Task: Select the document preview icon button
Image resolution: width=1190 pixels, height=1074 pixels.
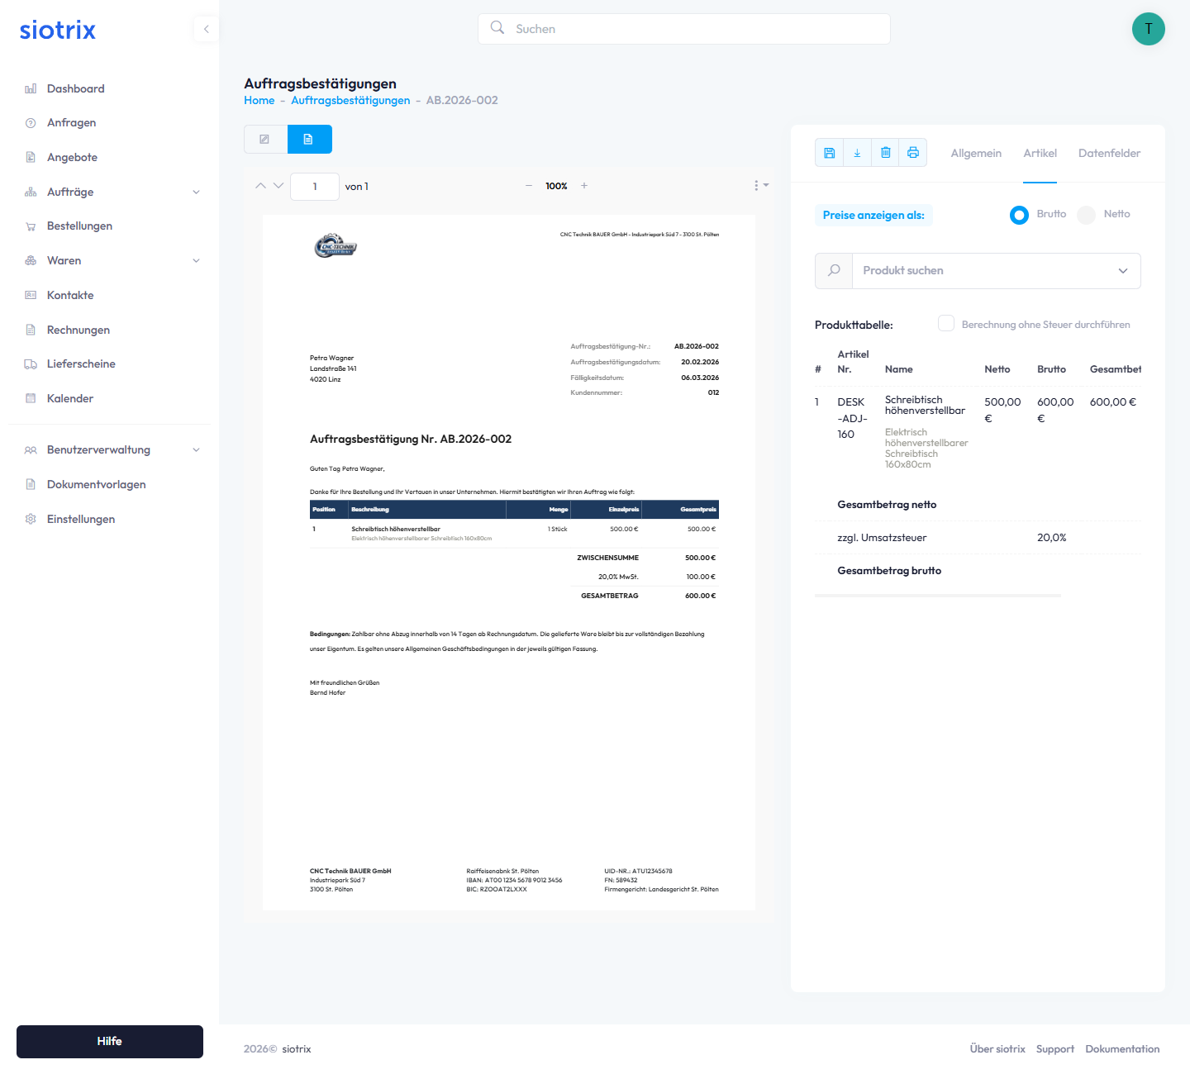Action: coord(309,140)
